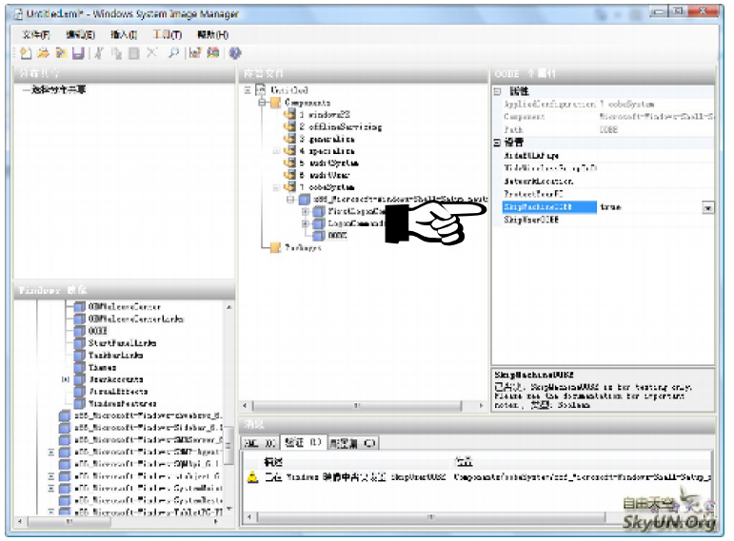734x541 pixels.
Task: Click the SkipUserOOBE validation message row
Action: click(478, 477)
